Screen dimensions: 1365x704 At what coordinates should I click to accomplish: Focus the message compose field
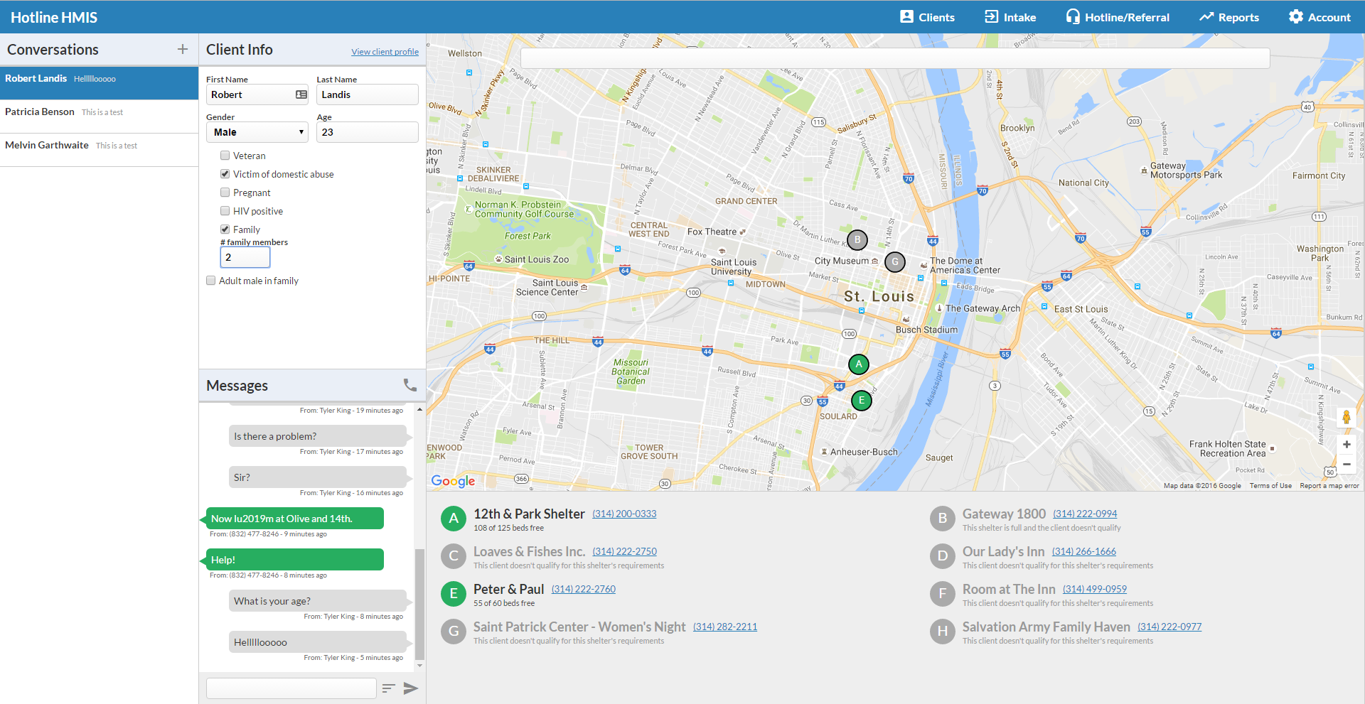pos(291,688)
